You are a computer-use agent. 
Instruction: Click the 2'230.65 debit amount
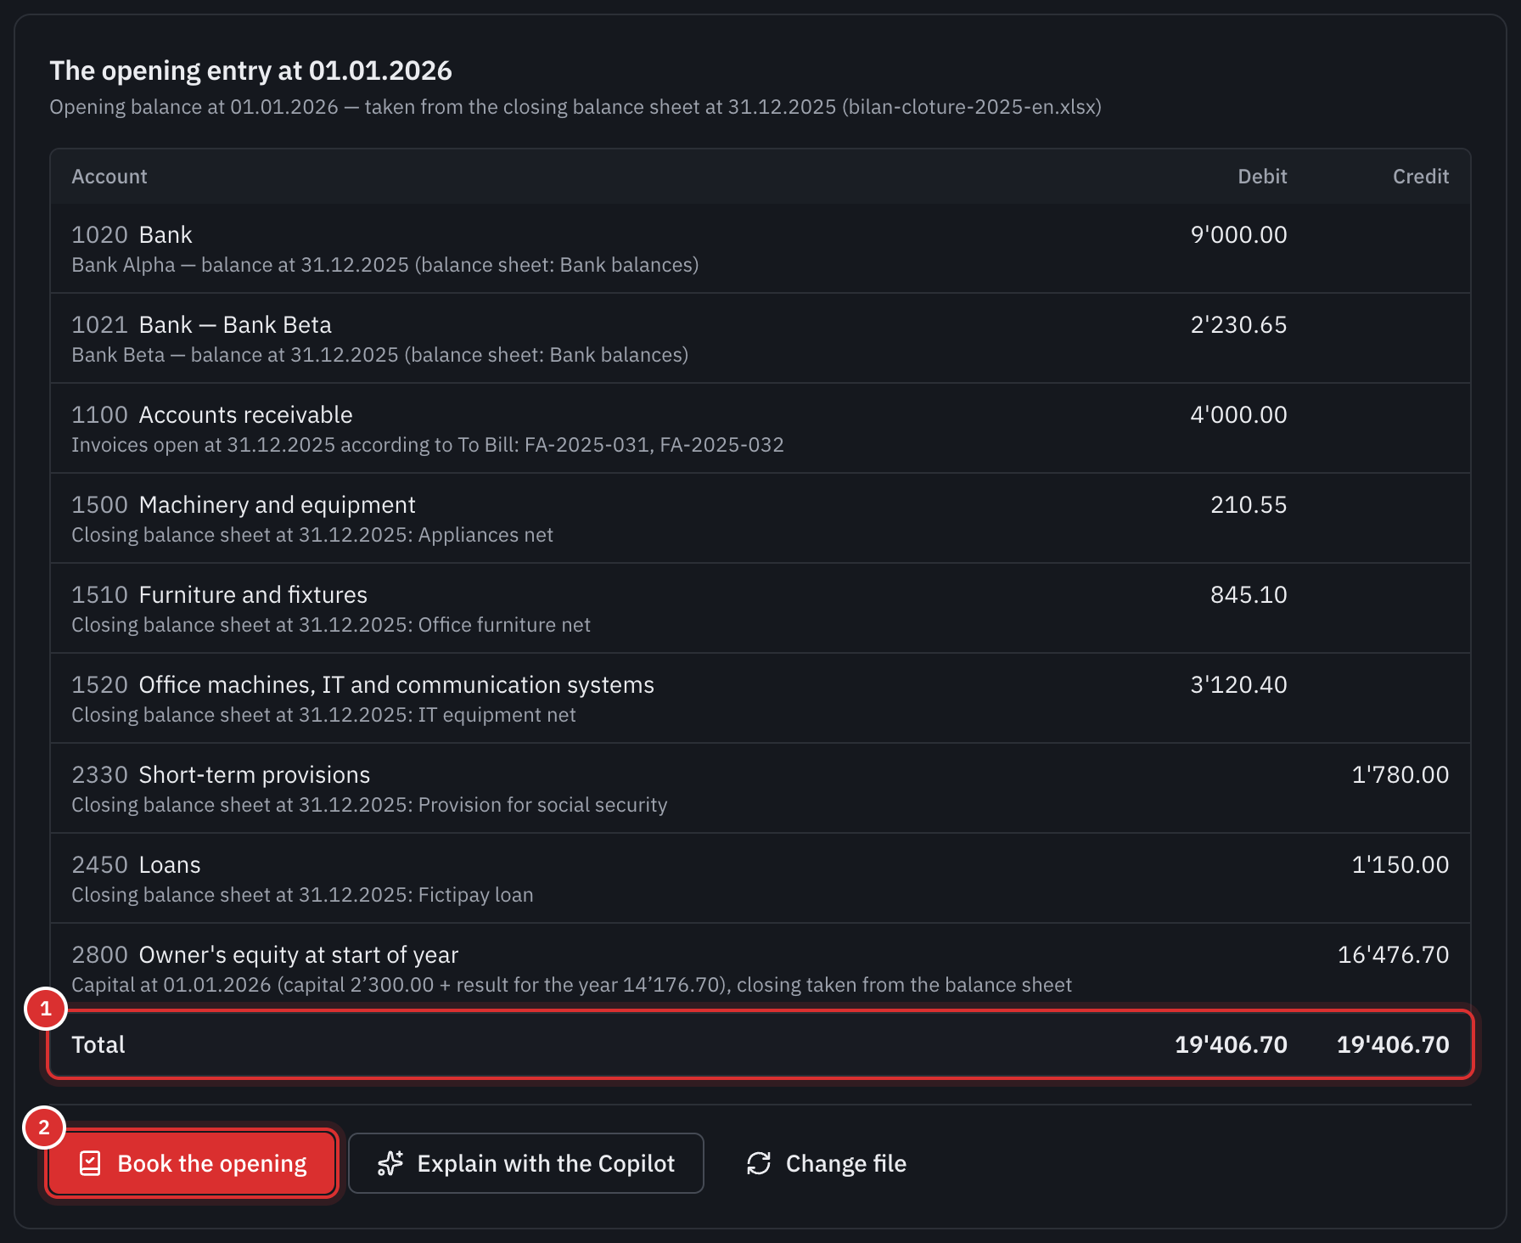click(x=1238, y=324)
